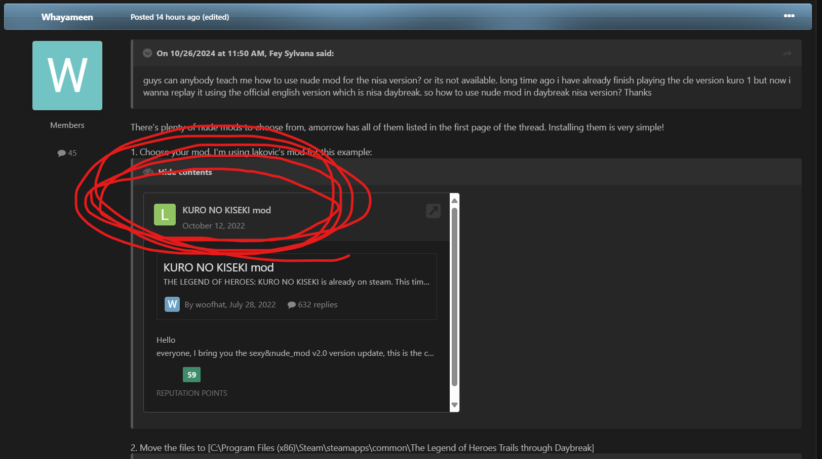Open Whayameen's profile from the post header

(x=67, y=17)
